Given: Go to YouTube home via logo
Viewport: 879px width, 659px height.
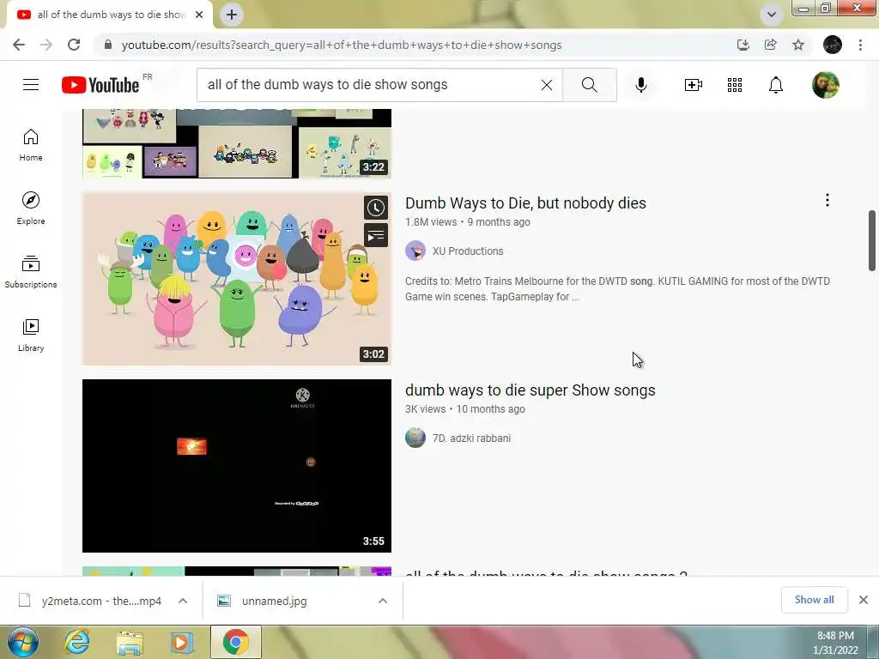Looking at the screenshot, I should coord(101,85).
